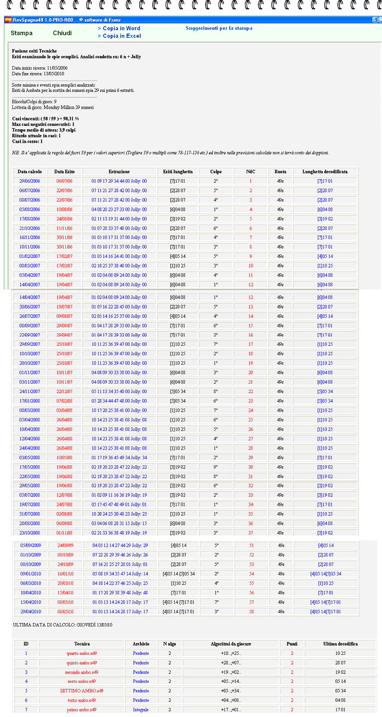This screenshot has width=382, height=717.
Task: Select technique 'secondo ambo.s49'
Action: [82, 672]
